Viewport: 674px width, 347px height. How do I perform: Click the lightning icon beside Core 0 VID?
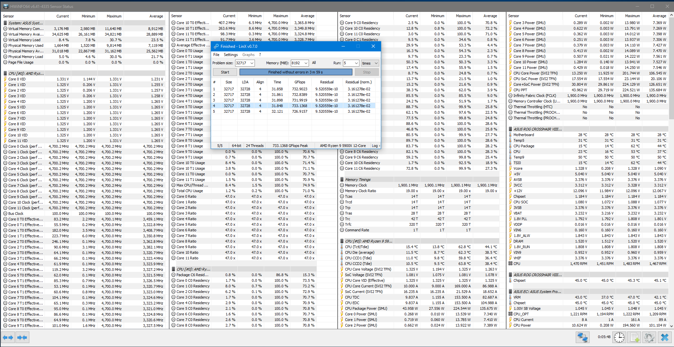5,79
